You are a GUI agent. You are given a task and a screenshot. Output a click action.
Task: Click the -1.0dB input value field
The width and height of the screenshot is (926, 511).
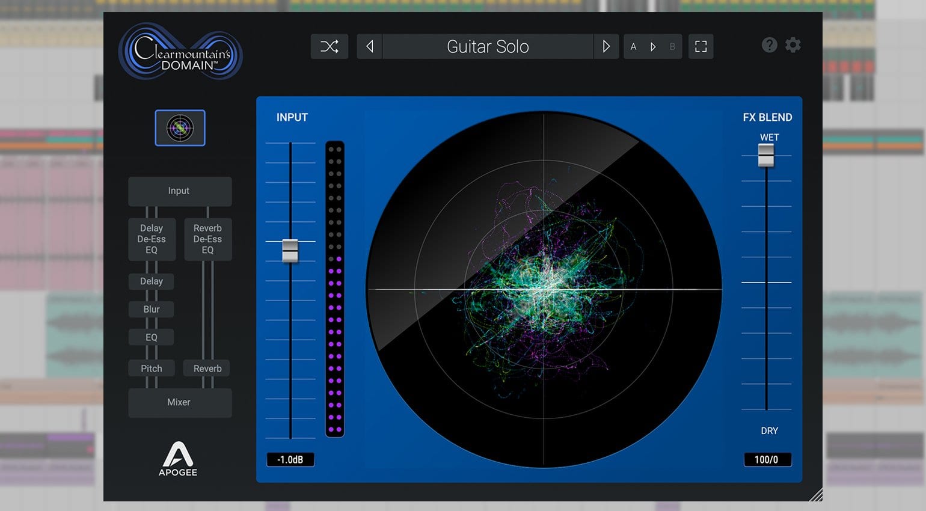coord(290,460)
